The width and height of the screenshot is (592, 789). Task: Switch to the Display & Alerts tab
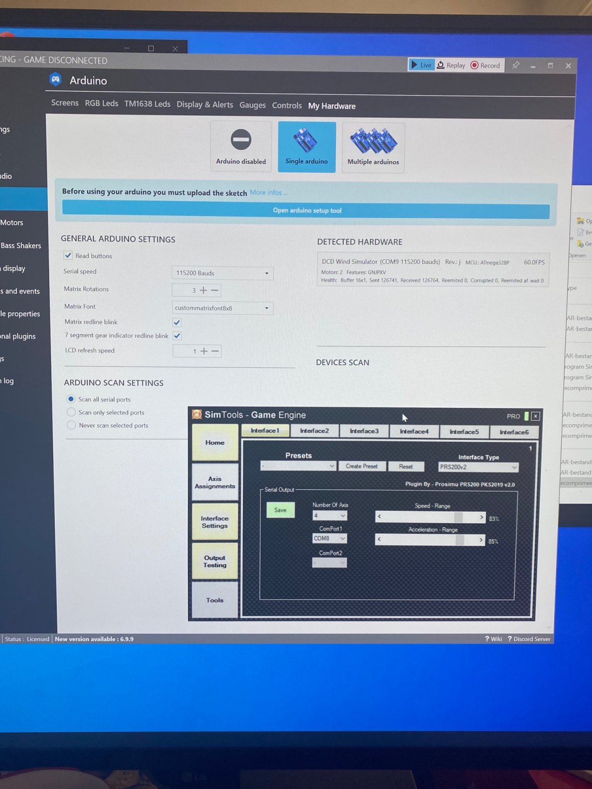205,105
